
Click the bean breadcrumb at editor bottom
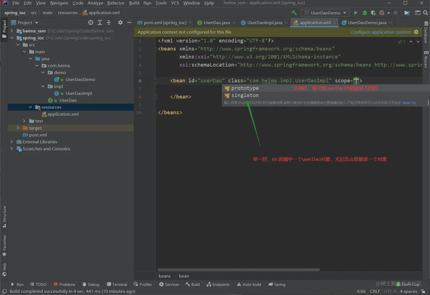pos(184,276)
